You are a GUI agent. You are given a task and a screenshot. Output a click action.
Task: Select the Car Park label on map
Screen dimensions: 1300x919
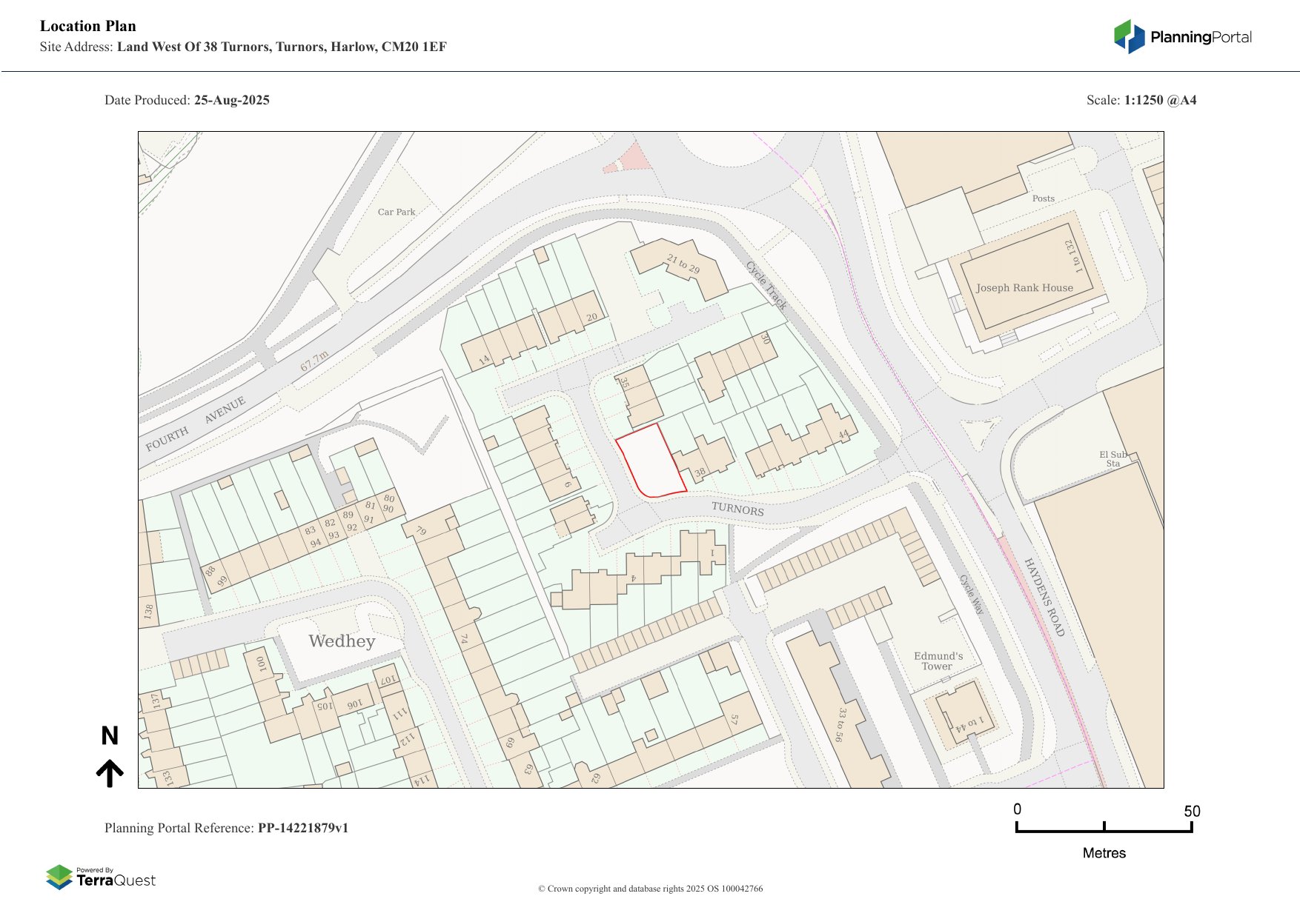point(397,212)
